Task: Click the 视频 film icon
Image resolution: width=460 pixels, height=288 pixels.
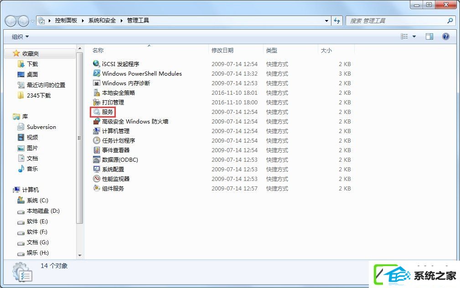Action: (21, 137)
